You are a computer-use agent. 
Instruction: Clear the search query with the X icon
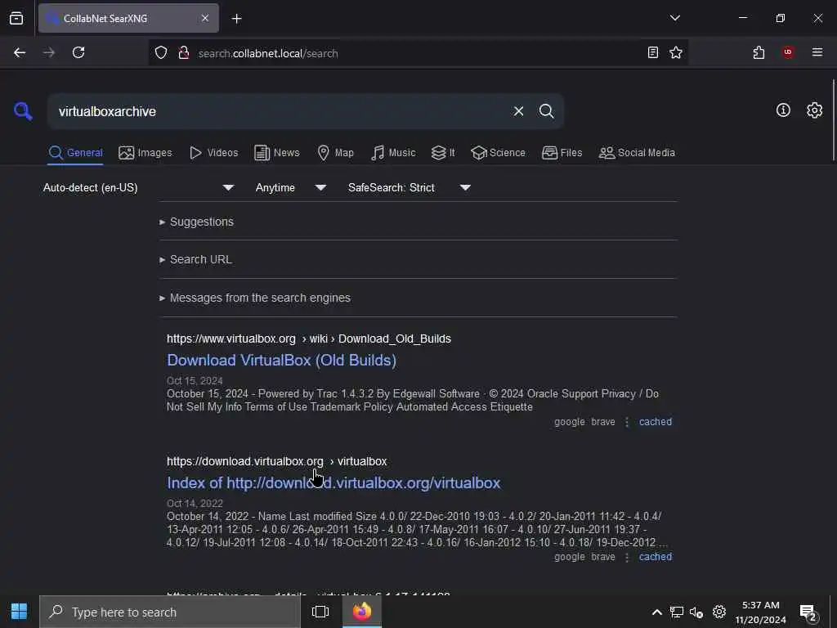[518, 111]
